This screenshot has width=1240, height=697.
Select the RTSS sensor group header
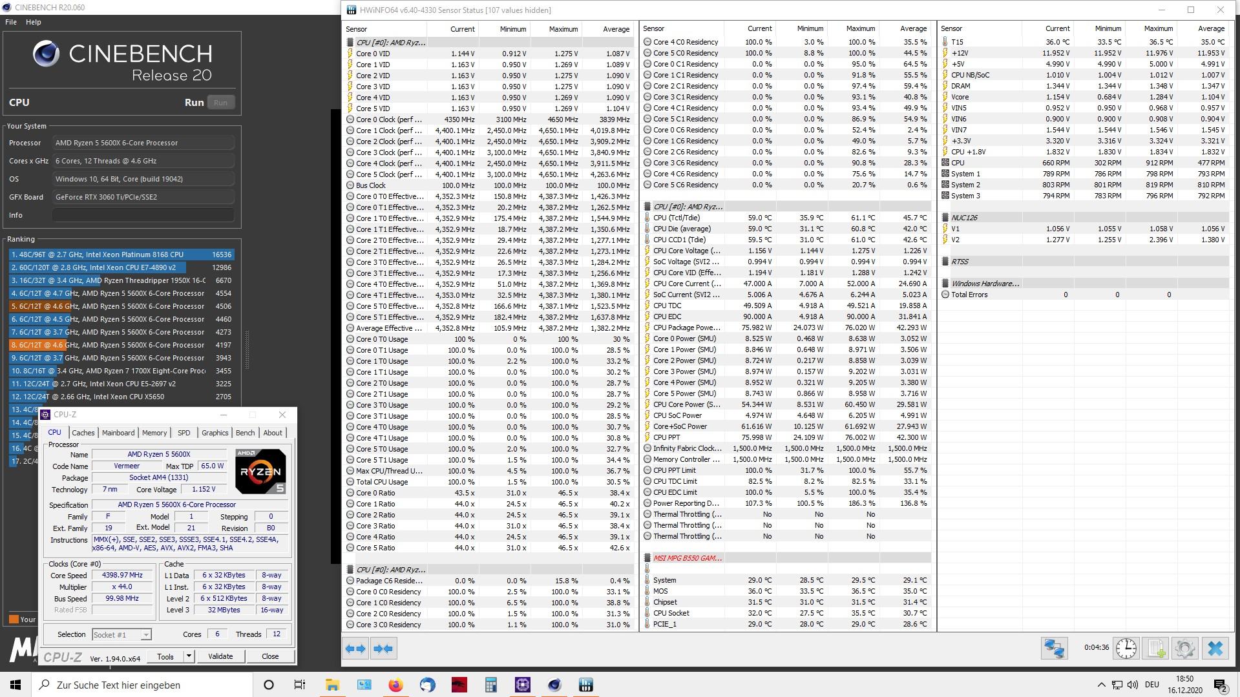pyautogui.click(x=1084, y=262)
